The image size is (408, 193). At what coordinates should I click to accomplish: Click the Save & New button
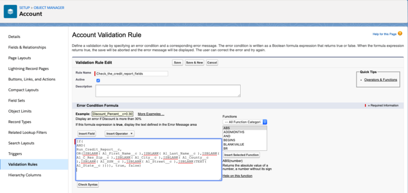pyautogui.click(x=194, y=63)
